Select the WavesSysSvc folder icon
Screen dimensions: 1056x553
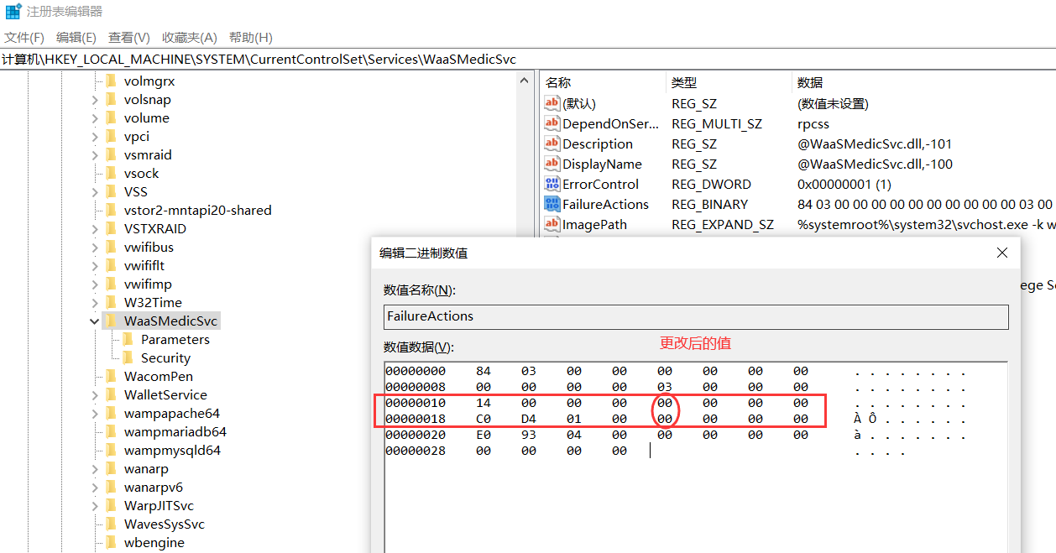click(x=111, y=524)
